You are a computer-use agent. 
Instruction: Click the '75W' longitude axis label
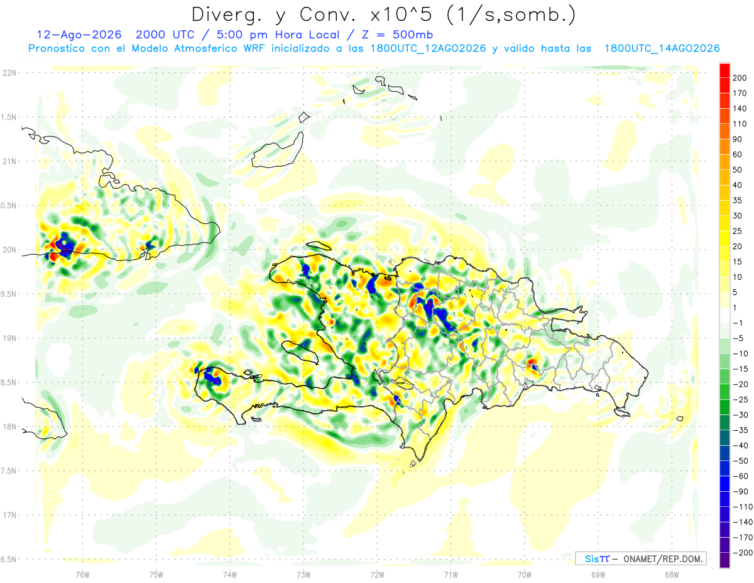coord(156,574)
